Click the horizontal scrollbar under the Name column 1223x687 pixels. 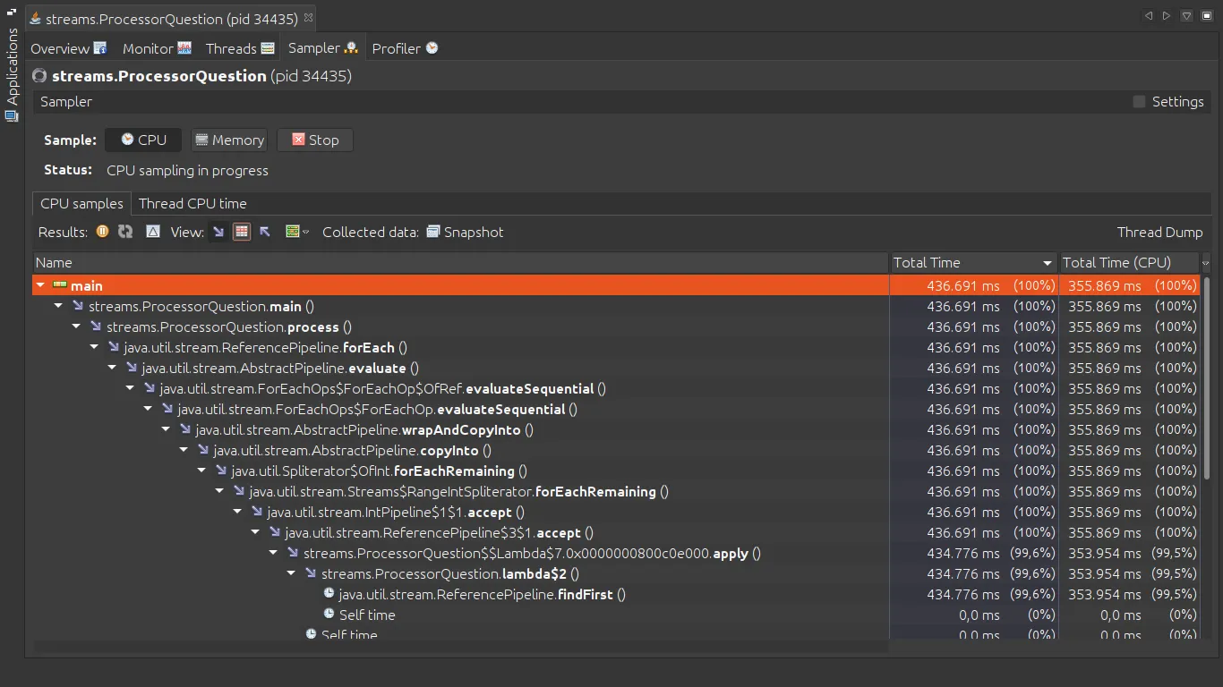pos(461,646)
